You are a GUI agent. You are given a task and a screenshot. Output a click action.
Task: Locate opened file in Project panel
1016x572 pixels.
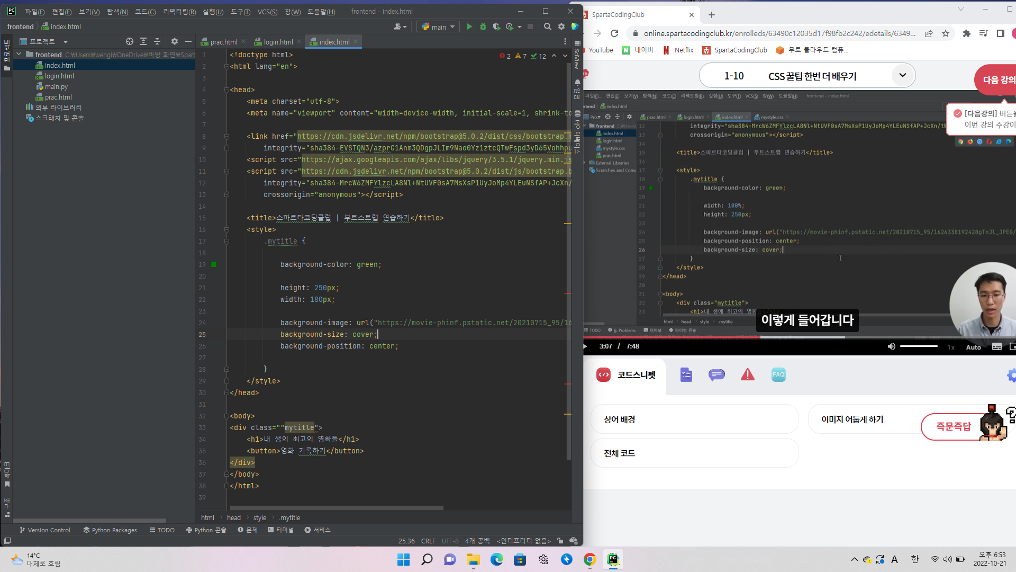click(x=130, y=41)
